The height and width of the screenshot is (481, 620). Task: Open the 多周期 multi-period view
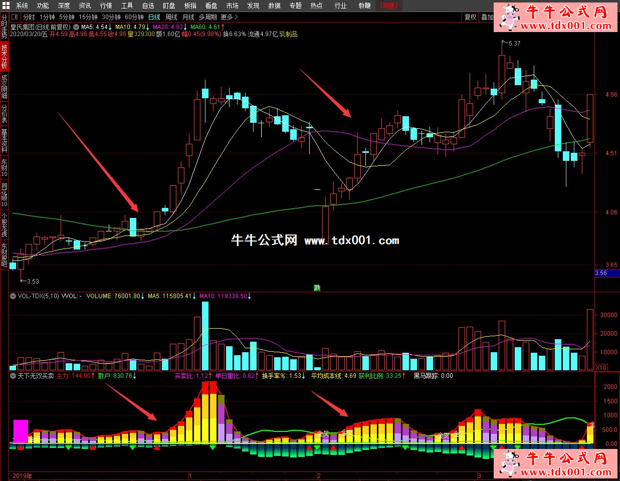tap(208, 17)
